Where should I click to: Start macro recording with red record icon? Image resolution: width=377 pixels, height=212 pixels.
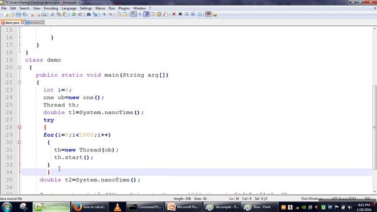pyautogui.click(x=174, y=15)
